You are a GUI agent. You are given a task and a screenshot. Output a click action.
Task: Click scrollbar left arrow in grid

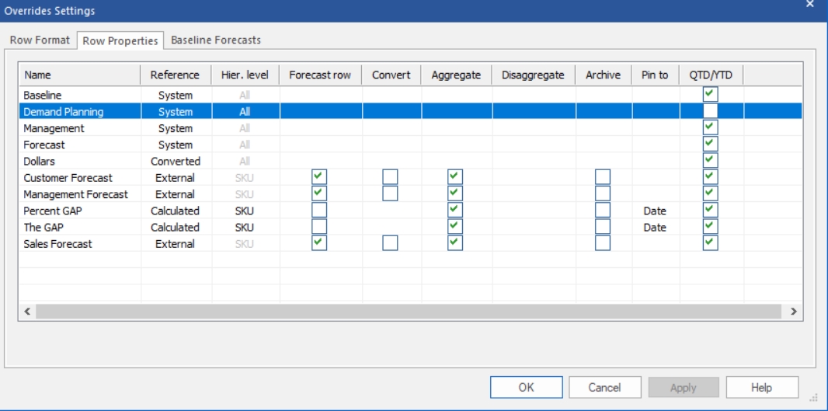tap(27, 312)
